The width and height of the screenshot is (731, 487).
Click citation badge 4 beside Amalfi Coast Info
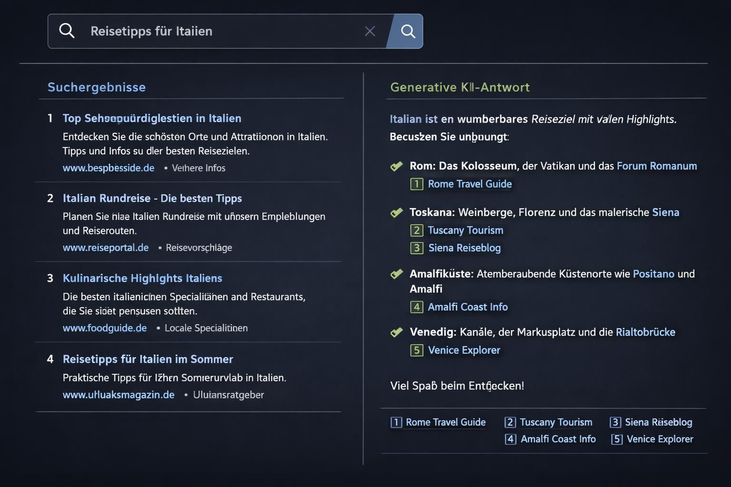416,307
